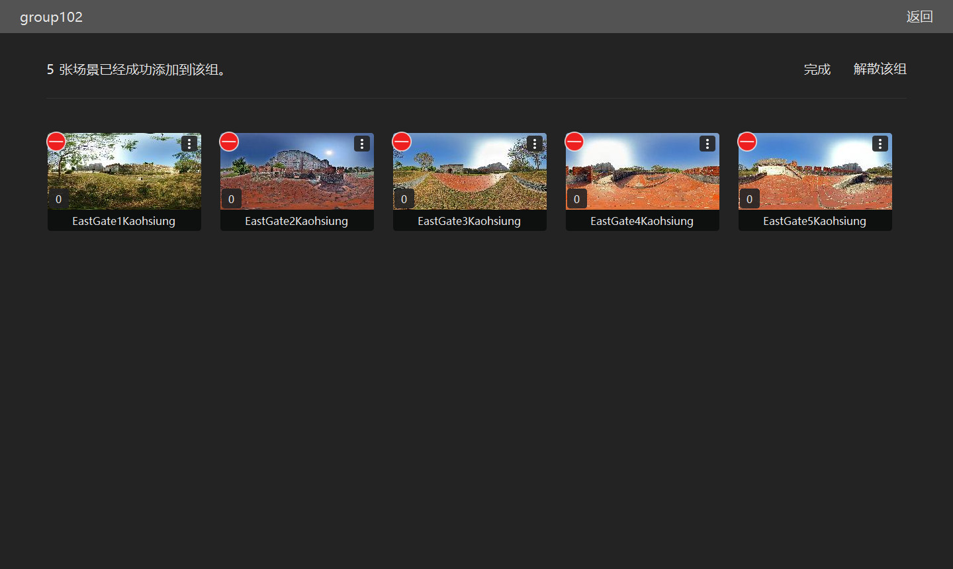
Task: Click the 0 counter badge on EastGate4Kaohsiung
Action: coord(576,199)
